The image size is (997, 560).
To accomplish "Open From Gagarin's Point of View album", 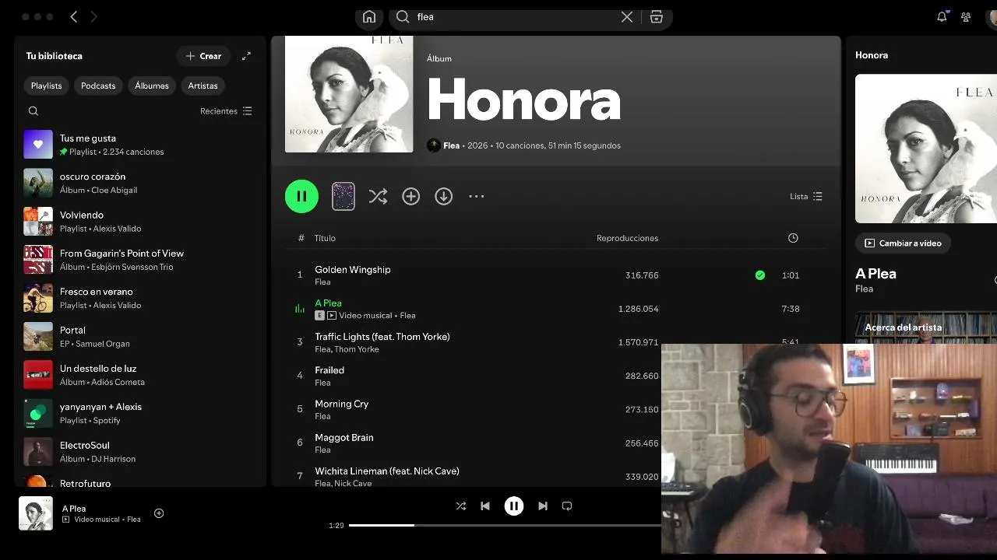I will click(x=140, y=260).
